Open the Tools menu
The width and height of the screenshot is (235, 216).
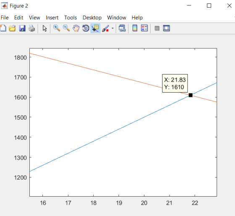click(x=70, y=18)
